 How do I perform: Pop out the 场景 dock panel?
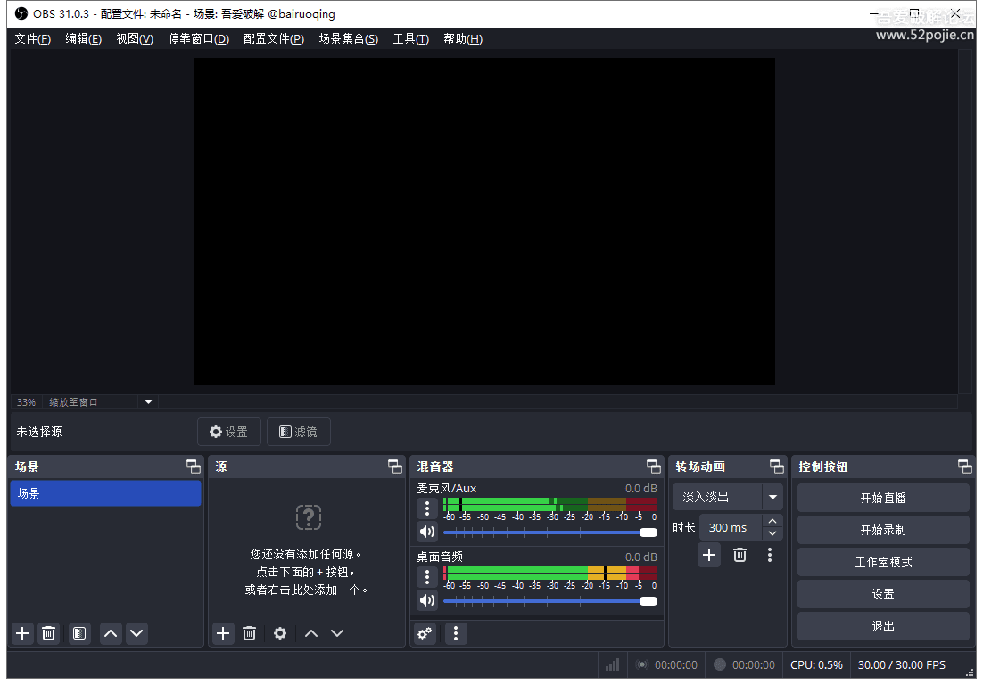point(194,466)
